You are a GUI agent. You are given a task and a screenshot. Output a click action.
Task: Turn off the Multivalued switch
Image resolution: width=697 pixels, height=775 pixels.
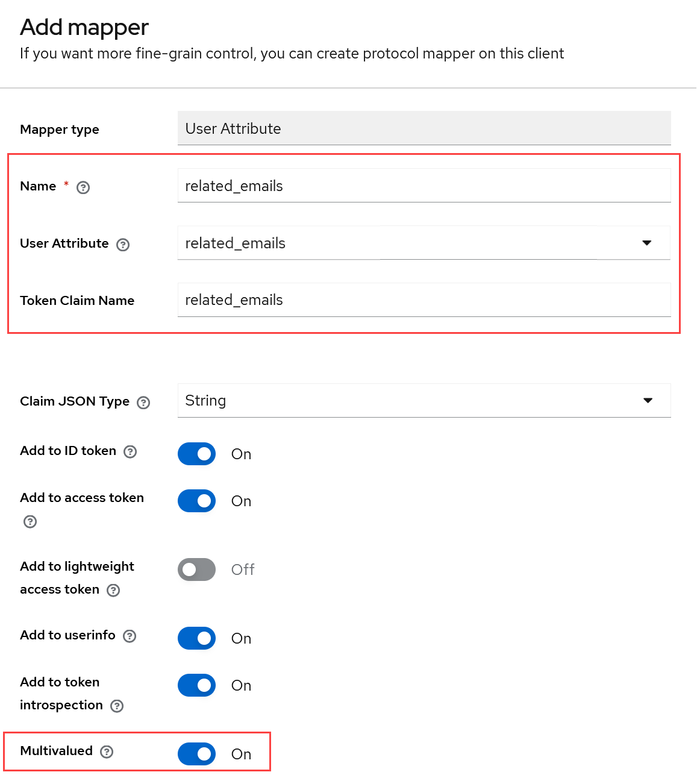196,754
